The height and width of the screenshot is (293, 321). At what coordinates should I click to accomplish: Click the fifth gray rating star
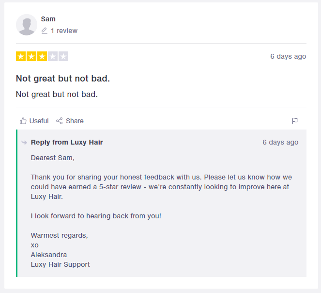63,56
